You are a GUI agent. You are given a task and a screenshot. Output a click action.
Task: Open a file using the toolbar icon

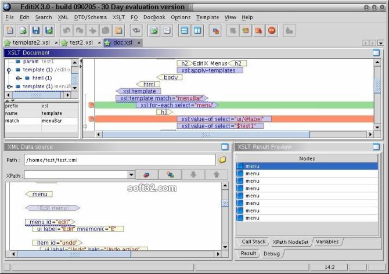pos(23,31)
